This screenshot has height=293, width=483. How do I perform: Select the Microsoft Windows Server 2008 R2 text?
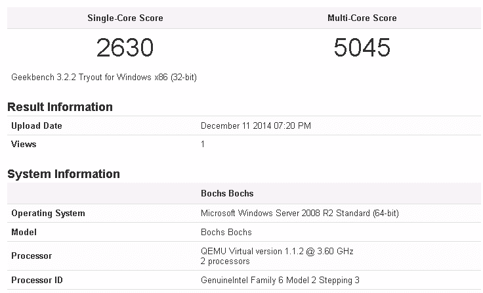click(299, 214)
